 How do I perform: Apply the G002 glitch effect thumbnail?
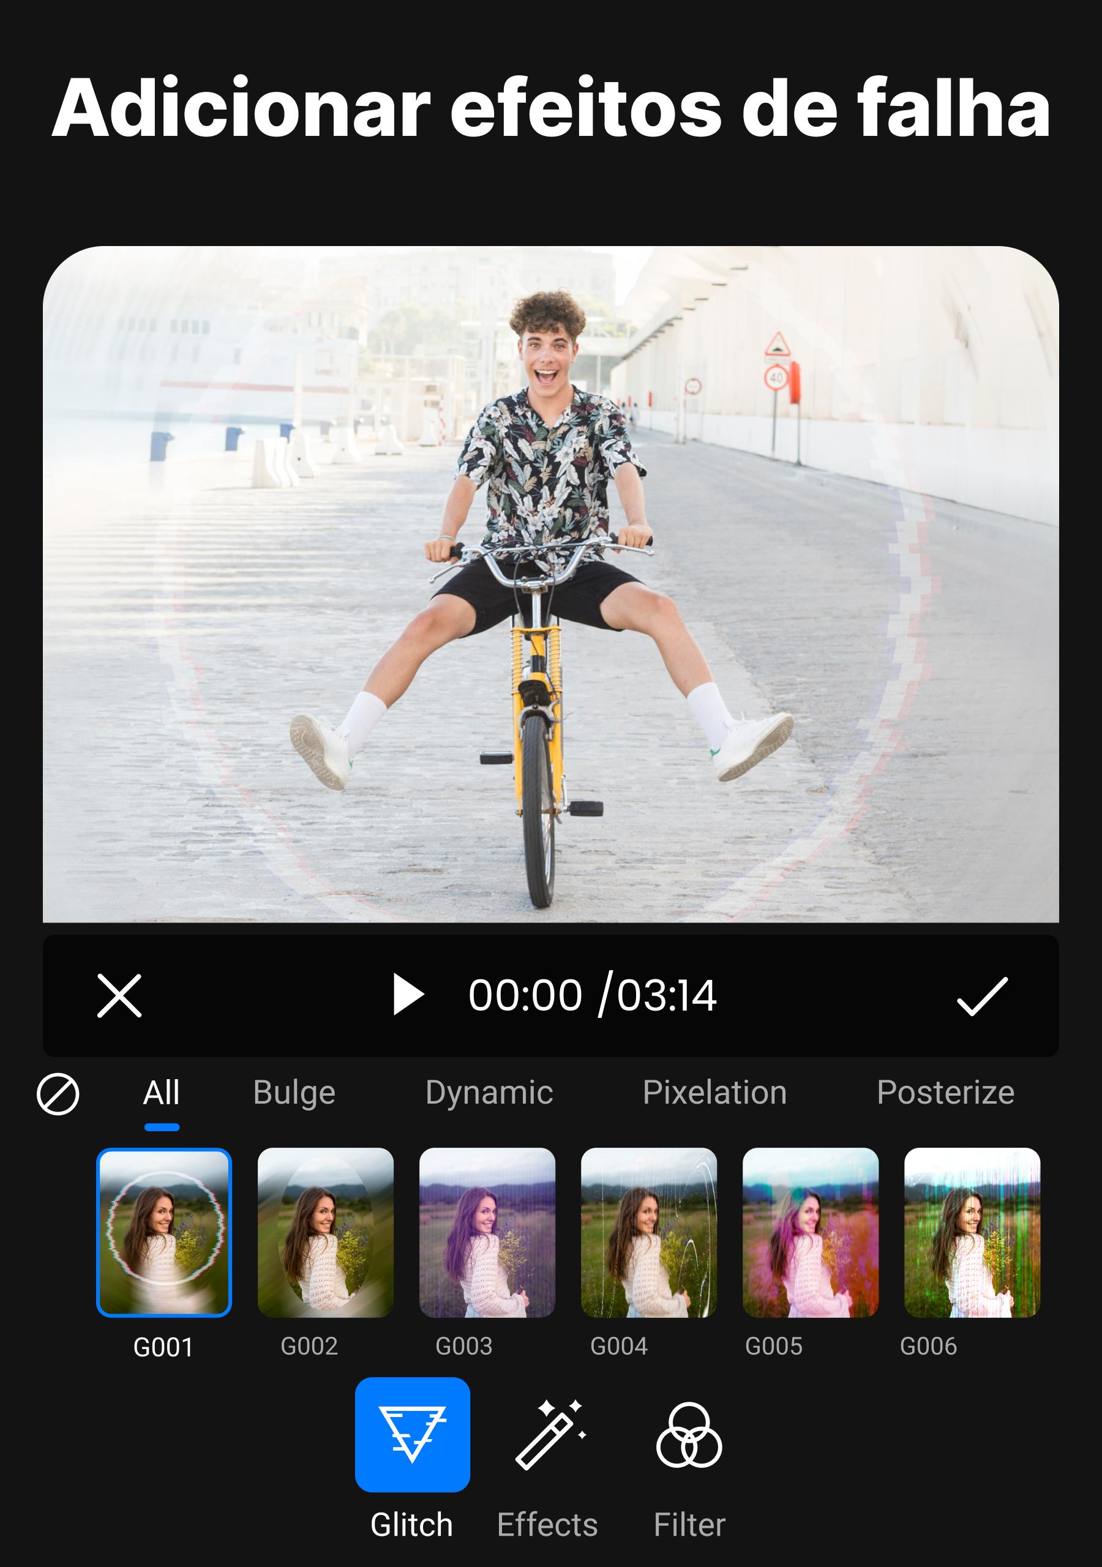326,1233
